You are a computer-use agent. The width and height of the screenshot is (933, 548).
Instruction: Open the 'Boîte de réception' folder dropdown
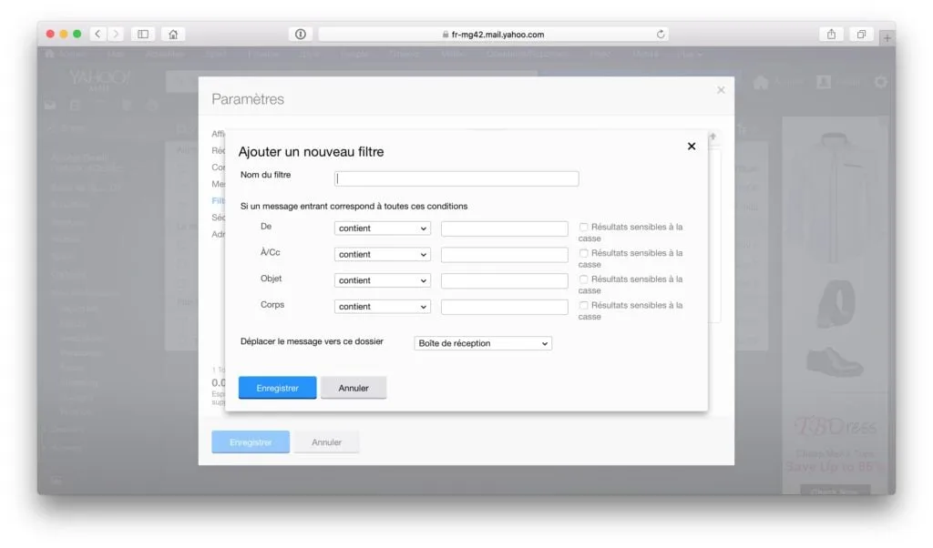point(483,343)
